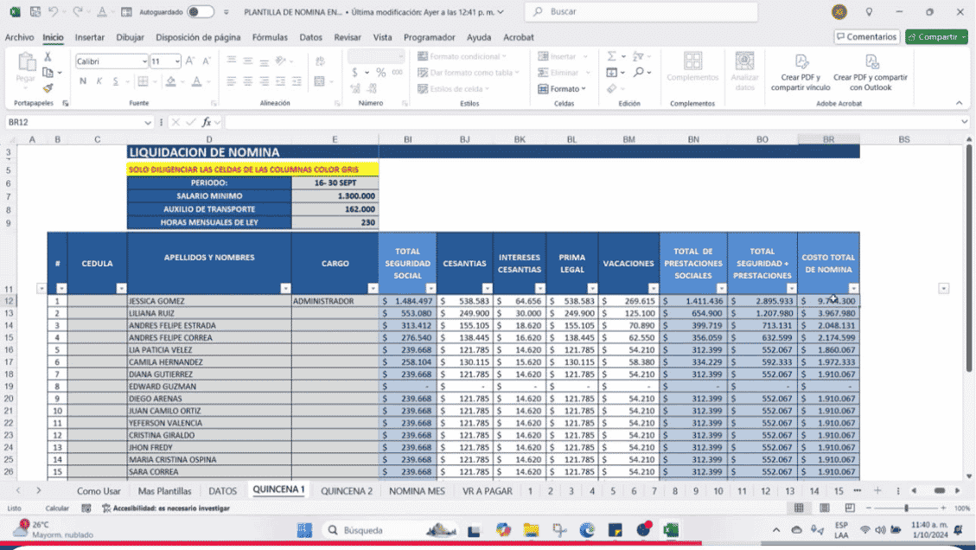Increase font size with larger A
The image size is (976, 550).
[190, 61]
